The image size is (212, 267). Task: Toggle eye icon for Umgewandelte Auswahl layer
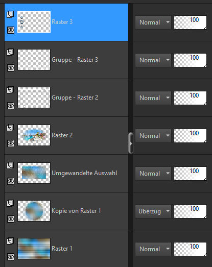(x=11, y=181)
